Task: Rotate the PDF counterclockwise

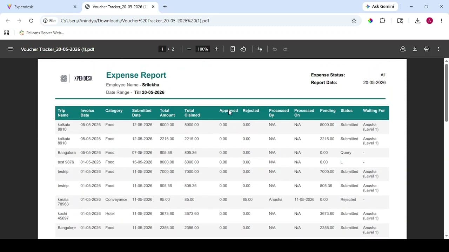Action: point(243,49)
